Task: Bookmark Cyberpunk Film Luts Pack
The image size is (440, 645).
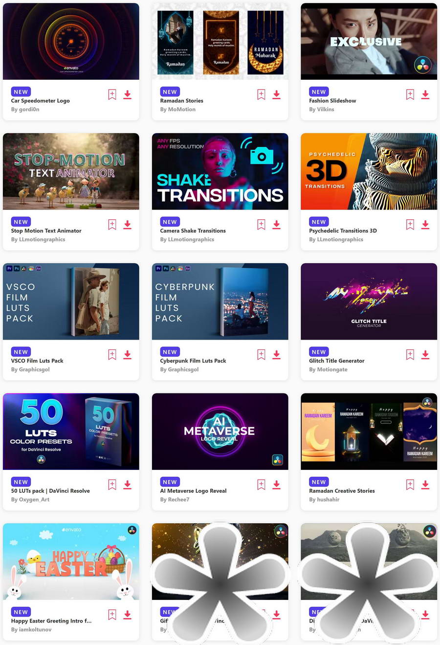Action: (x=261, y=355)
